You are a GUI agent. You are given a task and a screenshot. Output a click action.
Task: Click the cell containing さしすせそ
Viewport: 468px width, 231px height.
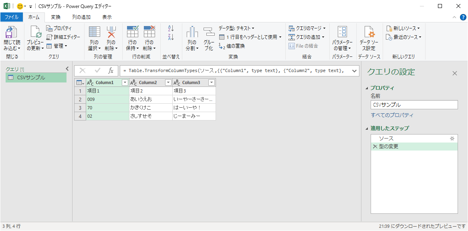(151, 116)
